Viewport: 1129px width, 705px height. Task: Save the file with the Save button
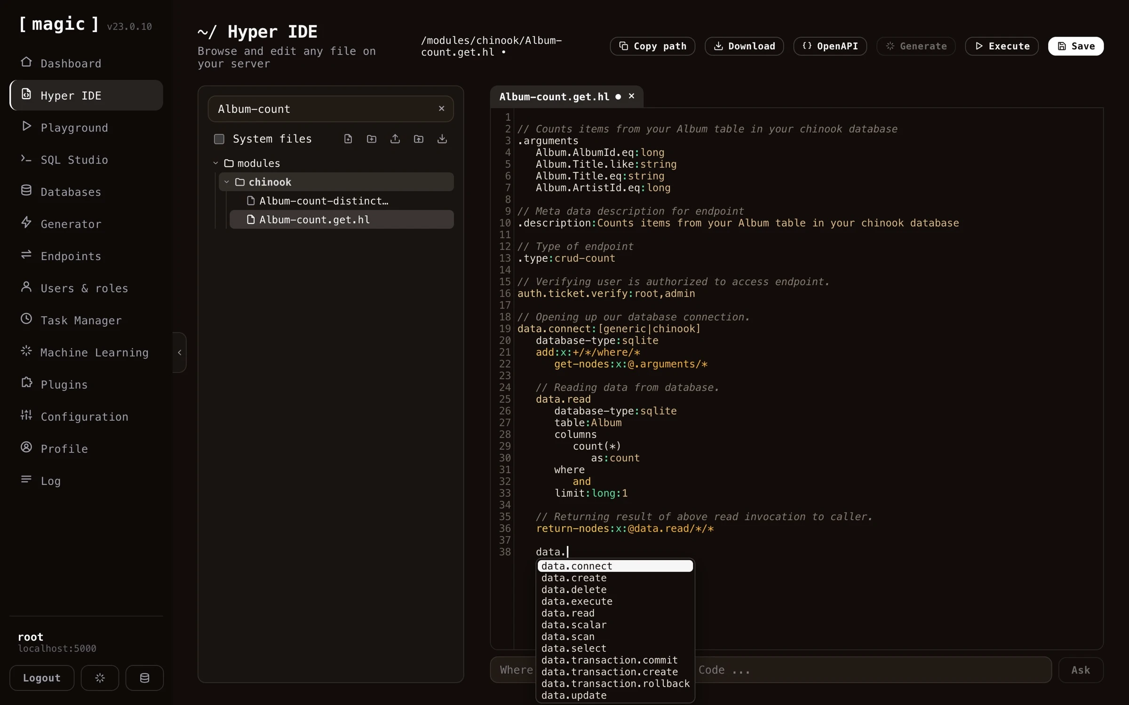point(1076,46)
